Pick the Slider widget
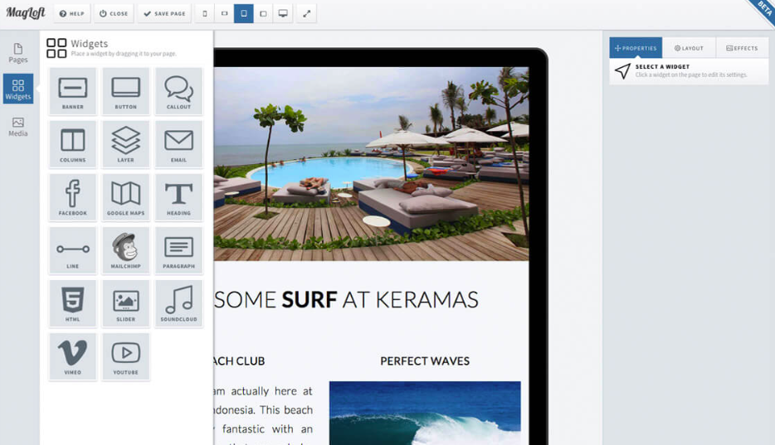775x445 pixels. click(125, 303)
